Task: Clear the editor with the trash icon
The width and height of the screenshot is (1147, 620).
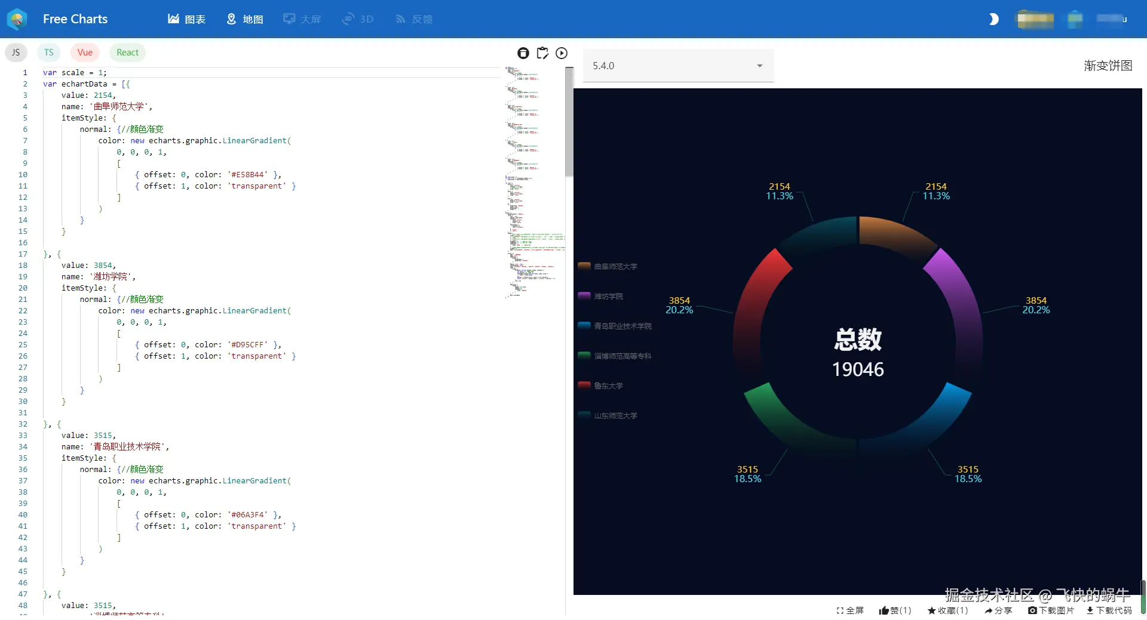Action: pos(523,53)
